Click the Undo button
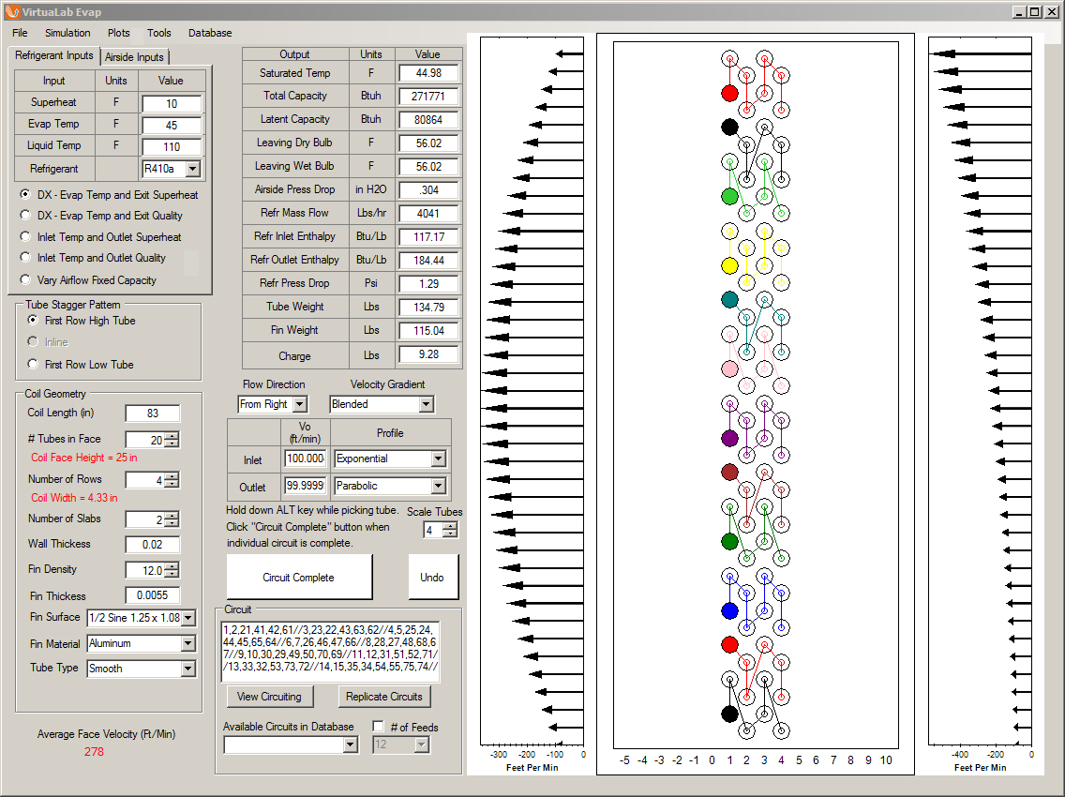 [x=433, y=576]
